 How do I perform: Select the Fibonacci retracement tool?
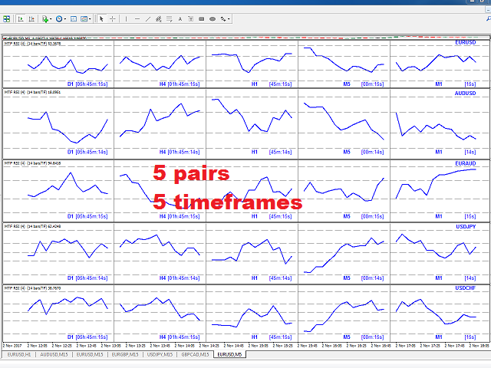tap(170, 19)
